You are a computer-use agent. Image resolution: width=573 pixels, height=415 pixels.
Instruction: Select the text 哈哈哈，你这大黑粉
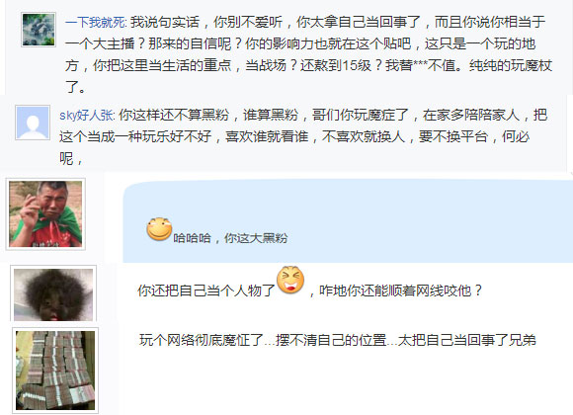point(230,238)
